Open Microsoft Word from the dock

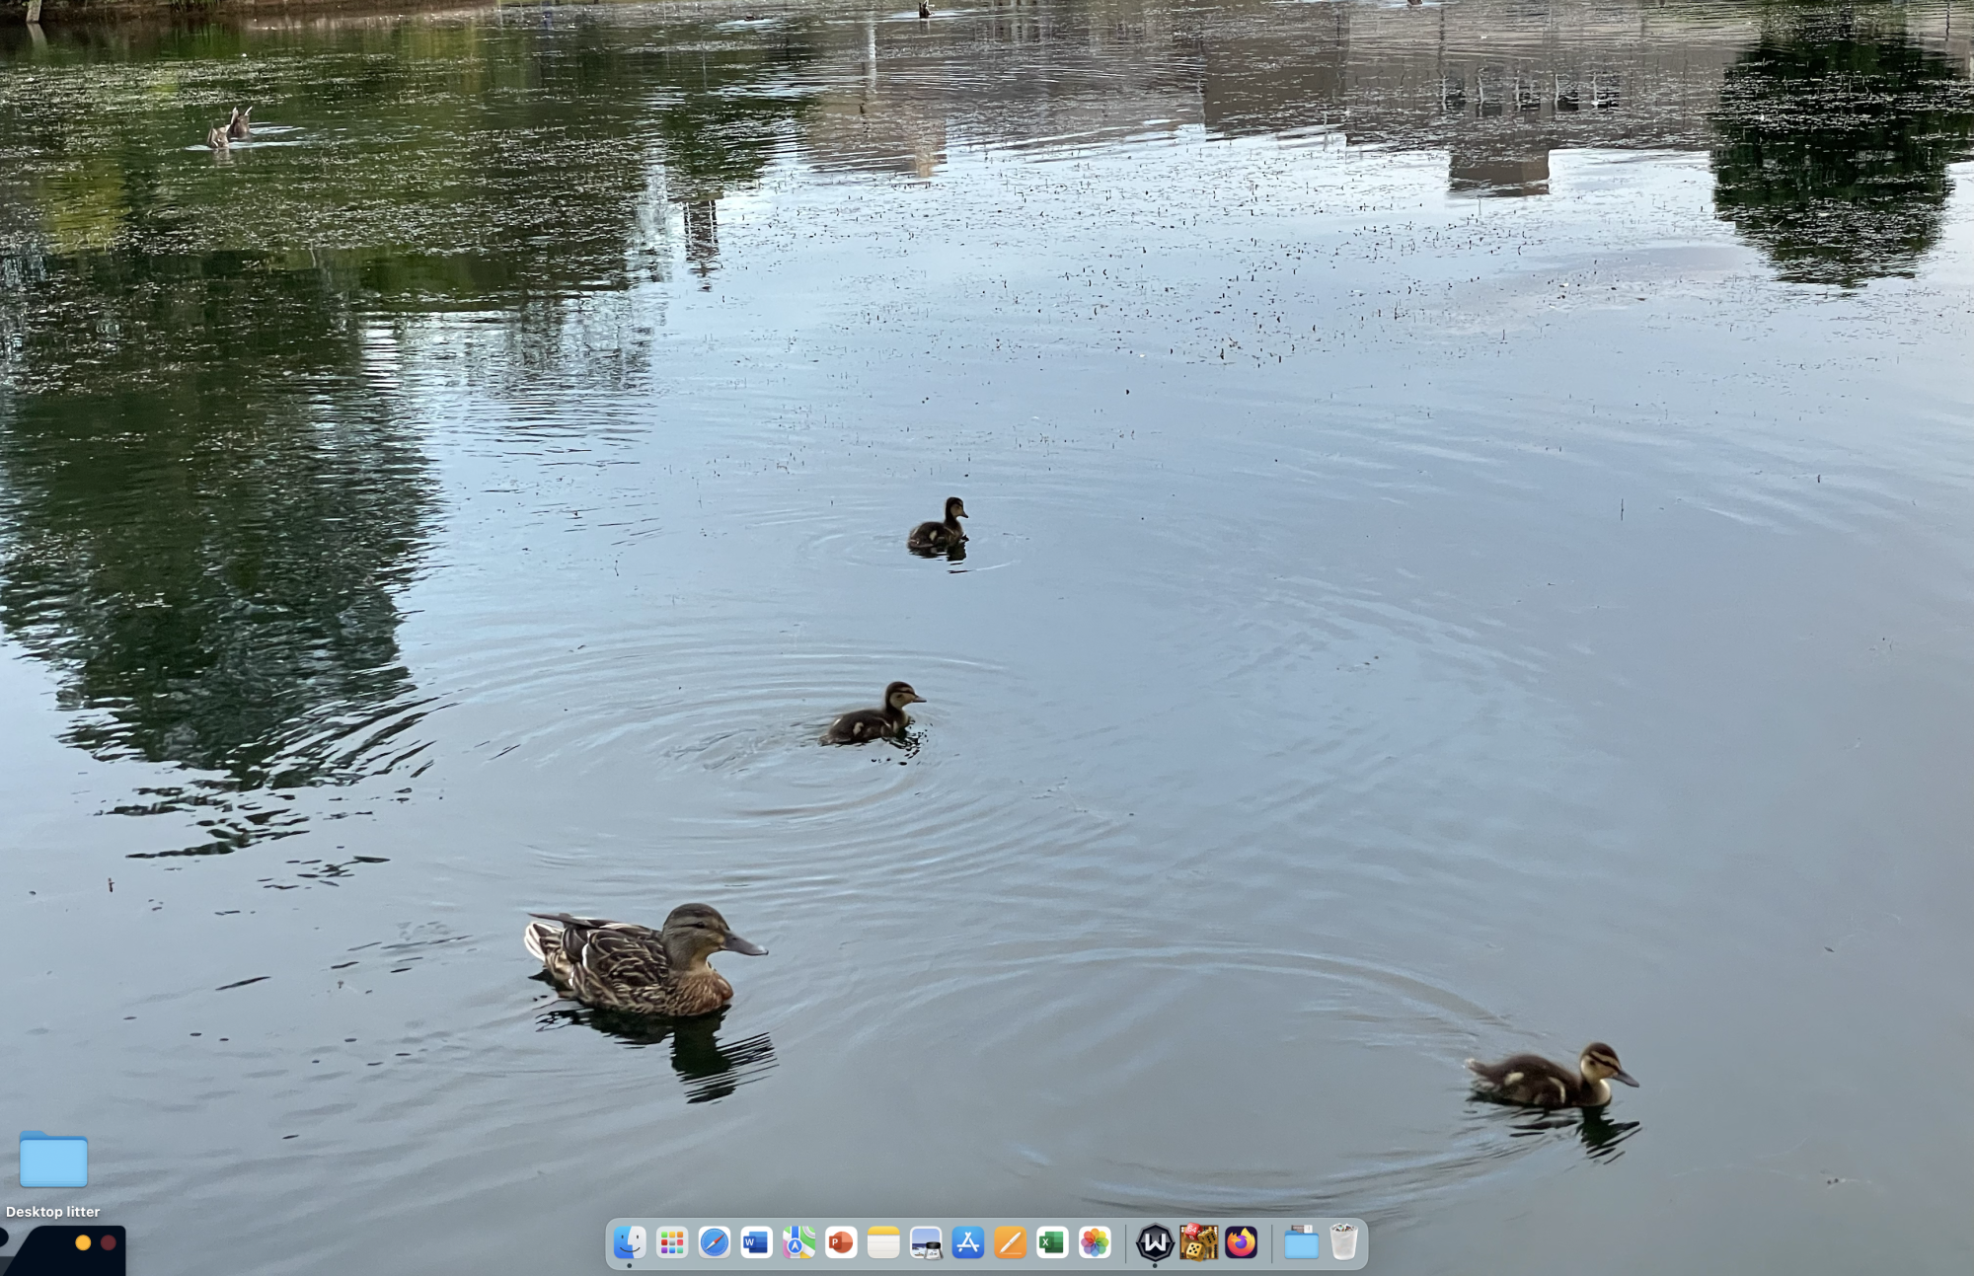(x=756, y=1242)
